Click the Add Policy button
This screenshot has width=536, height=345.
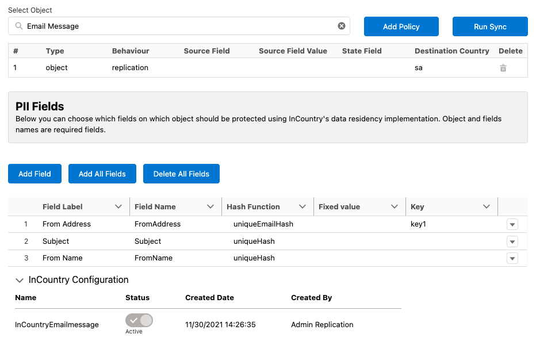click(x=401, y=26)
